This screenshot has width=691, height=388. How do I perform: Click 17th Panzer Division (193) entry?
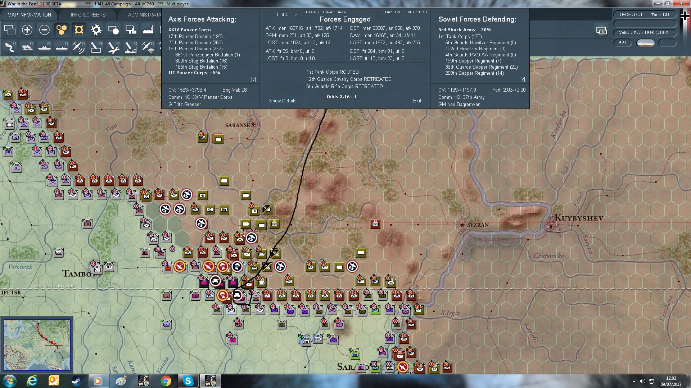pos(195,36)
